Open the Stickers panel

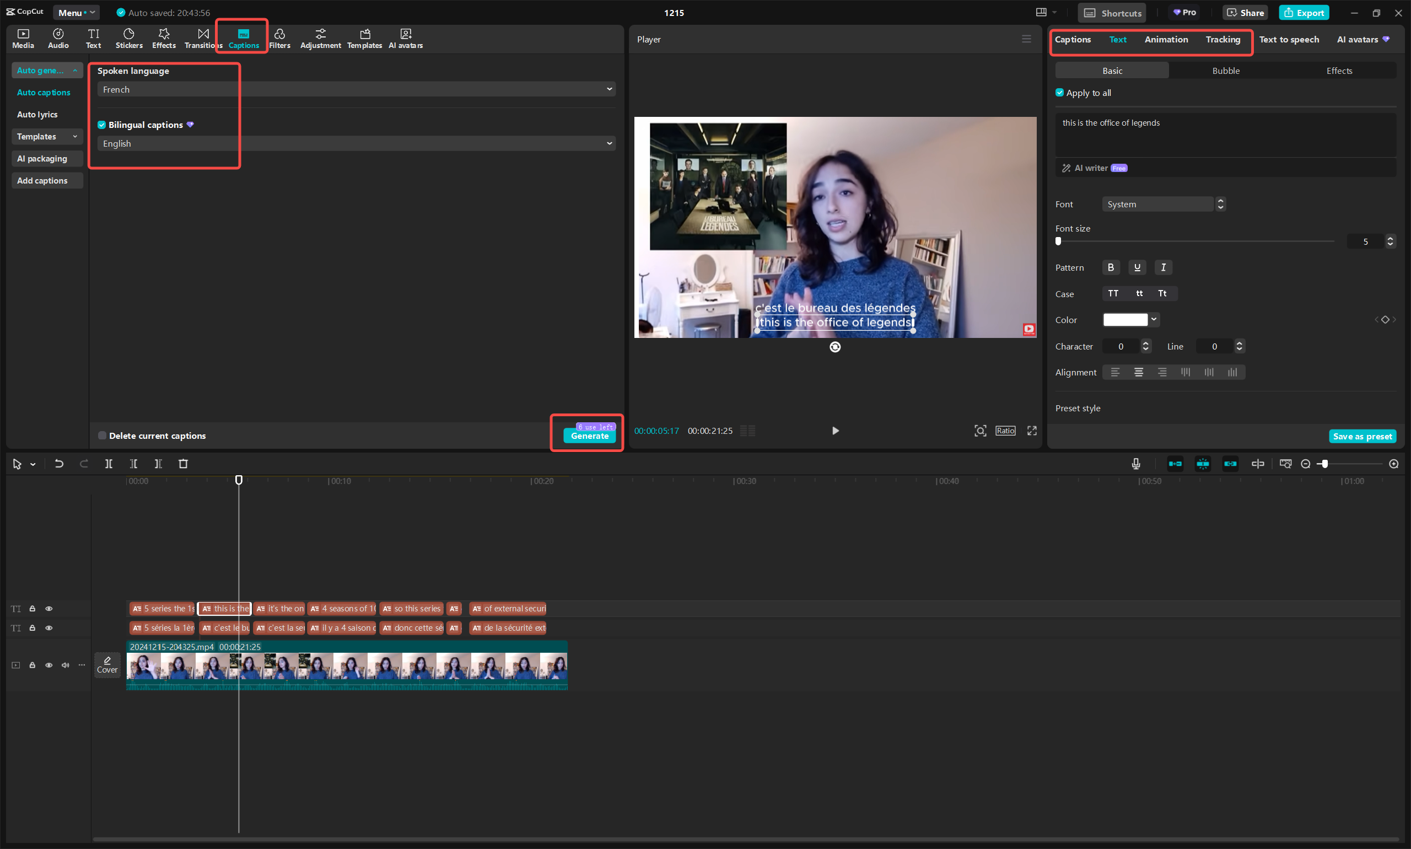128,39
